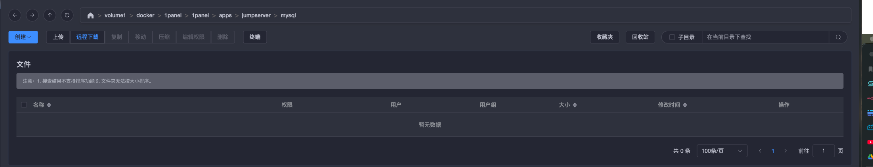Jump to jumpserver in the breadcrumb
Image resolution: width=873 pixels, height=167 pixels.
[x=256, y=15]
